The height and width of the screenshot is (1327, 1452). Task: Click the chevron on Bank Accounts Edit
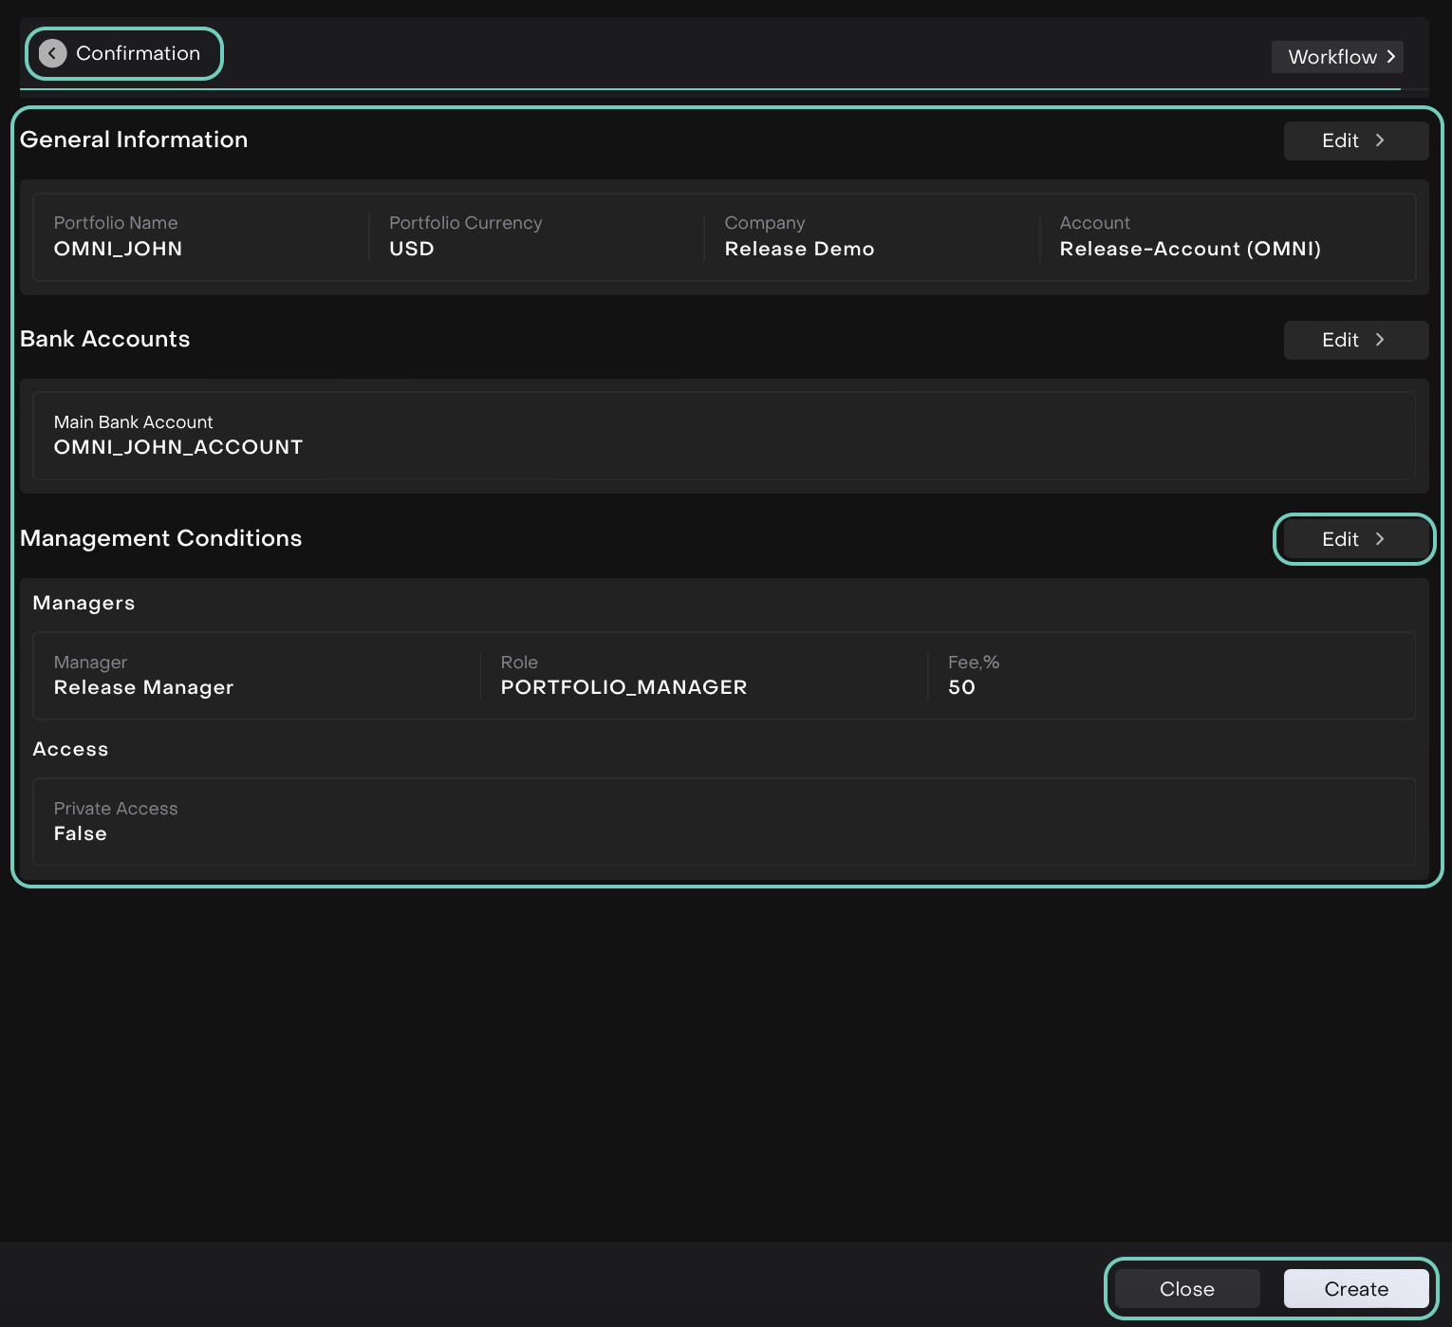tap(1380, 340)
